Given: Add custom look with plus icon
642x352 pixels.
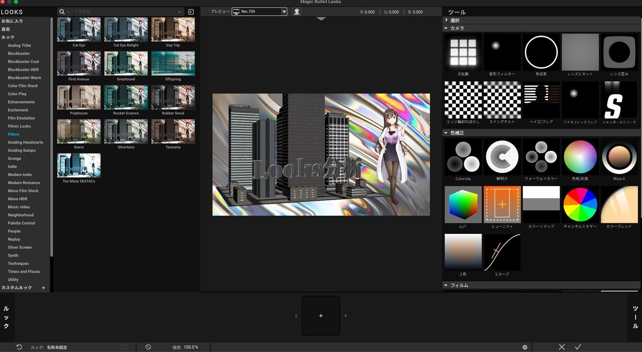Looking at the screenshot, I should tap(44, 288).
